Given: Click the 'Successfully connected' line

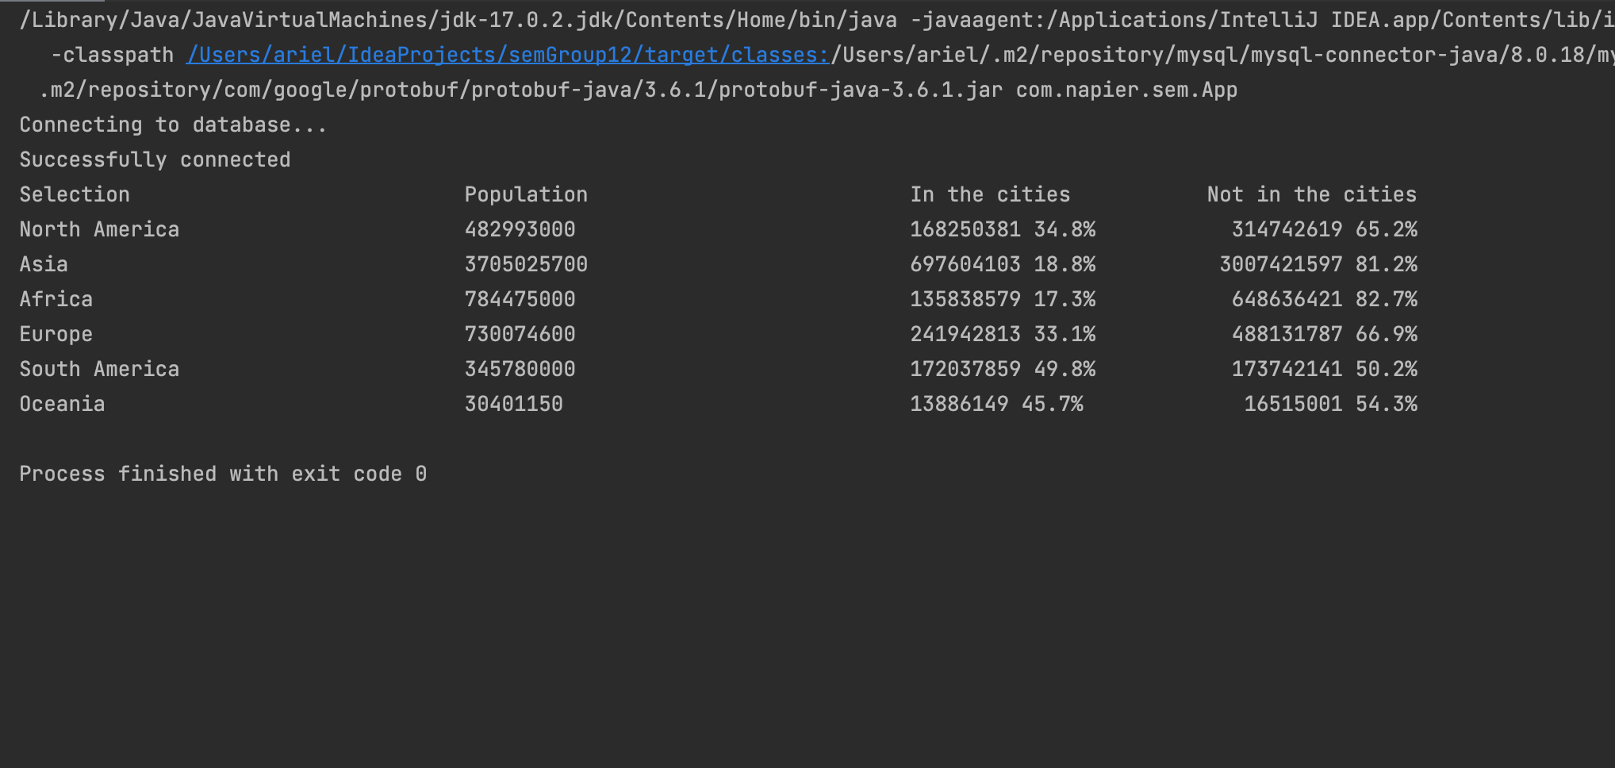Looking at the screenshot, I should [x=155, y=159].
